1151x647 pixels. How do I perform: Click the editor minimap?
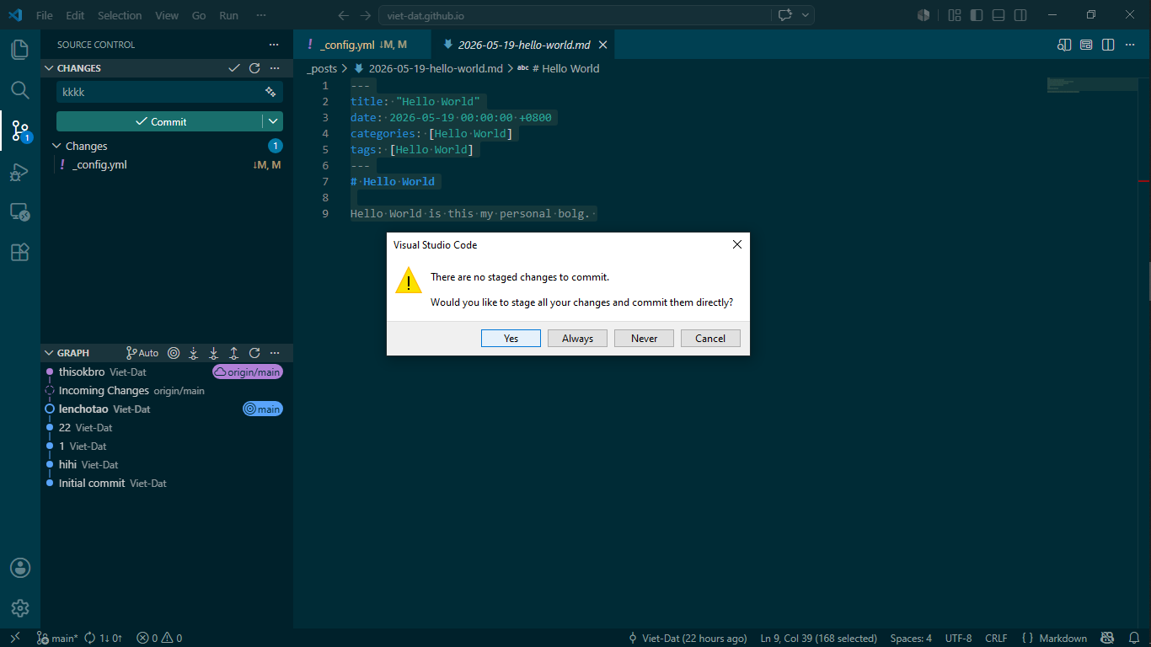1092,84
